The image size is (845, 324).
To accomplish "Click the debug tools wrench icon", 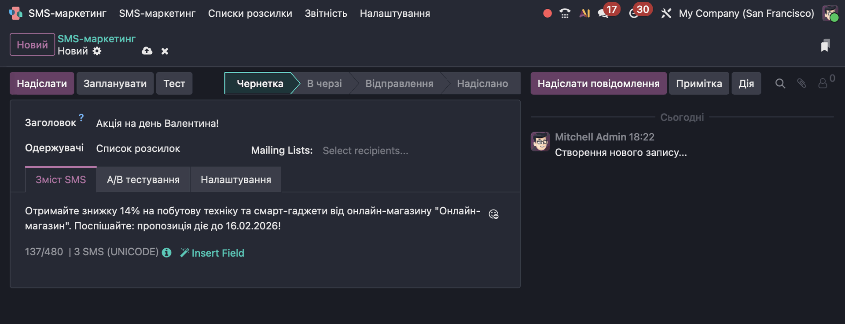I will 666,14.
